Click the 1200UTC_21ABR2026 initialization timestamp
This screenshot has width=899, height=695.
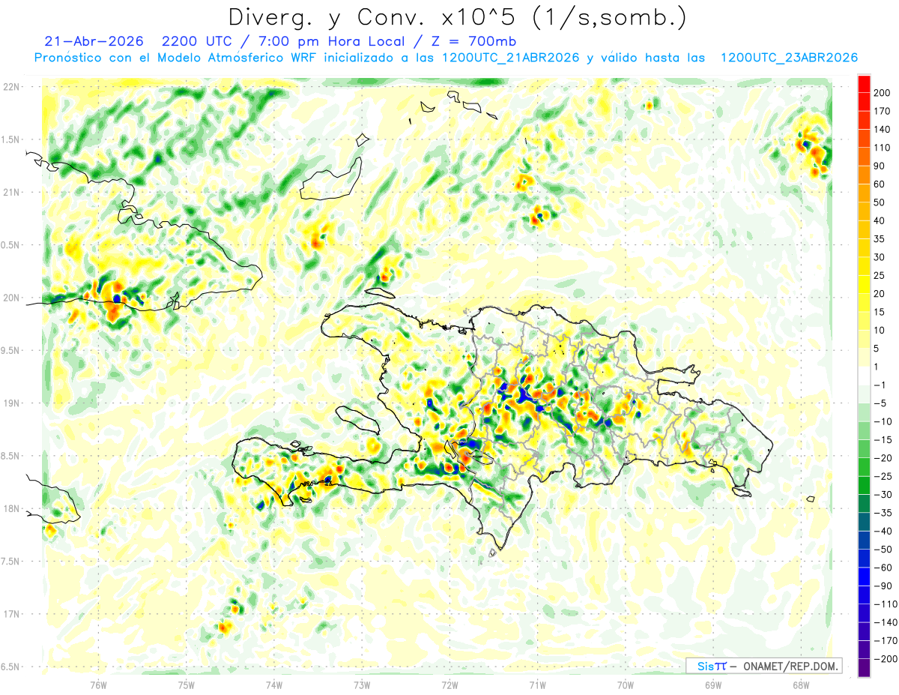point(510,58)
